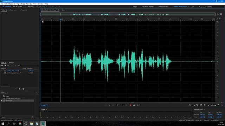Fast forward the audio in the transport
225x126 pixels.
tap(123, 105)
